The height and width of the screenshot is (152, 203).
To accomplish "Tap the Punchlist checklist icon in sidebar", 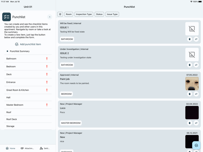I will point(7,17).
